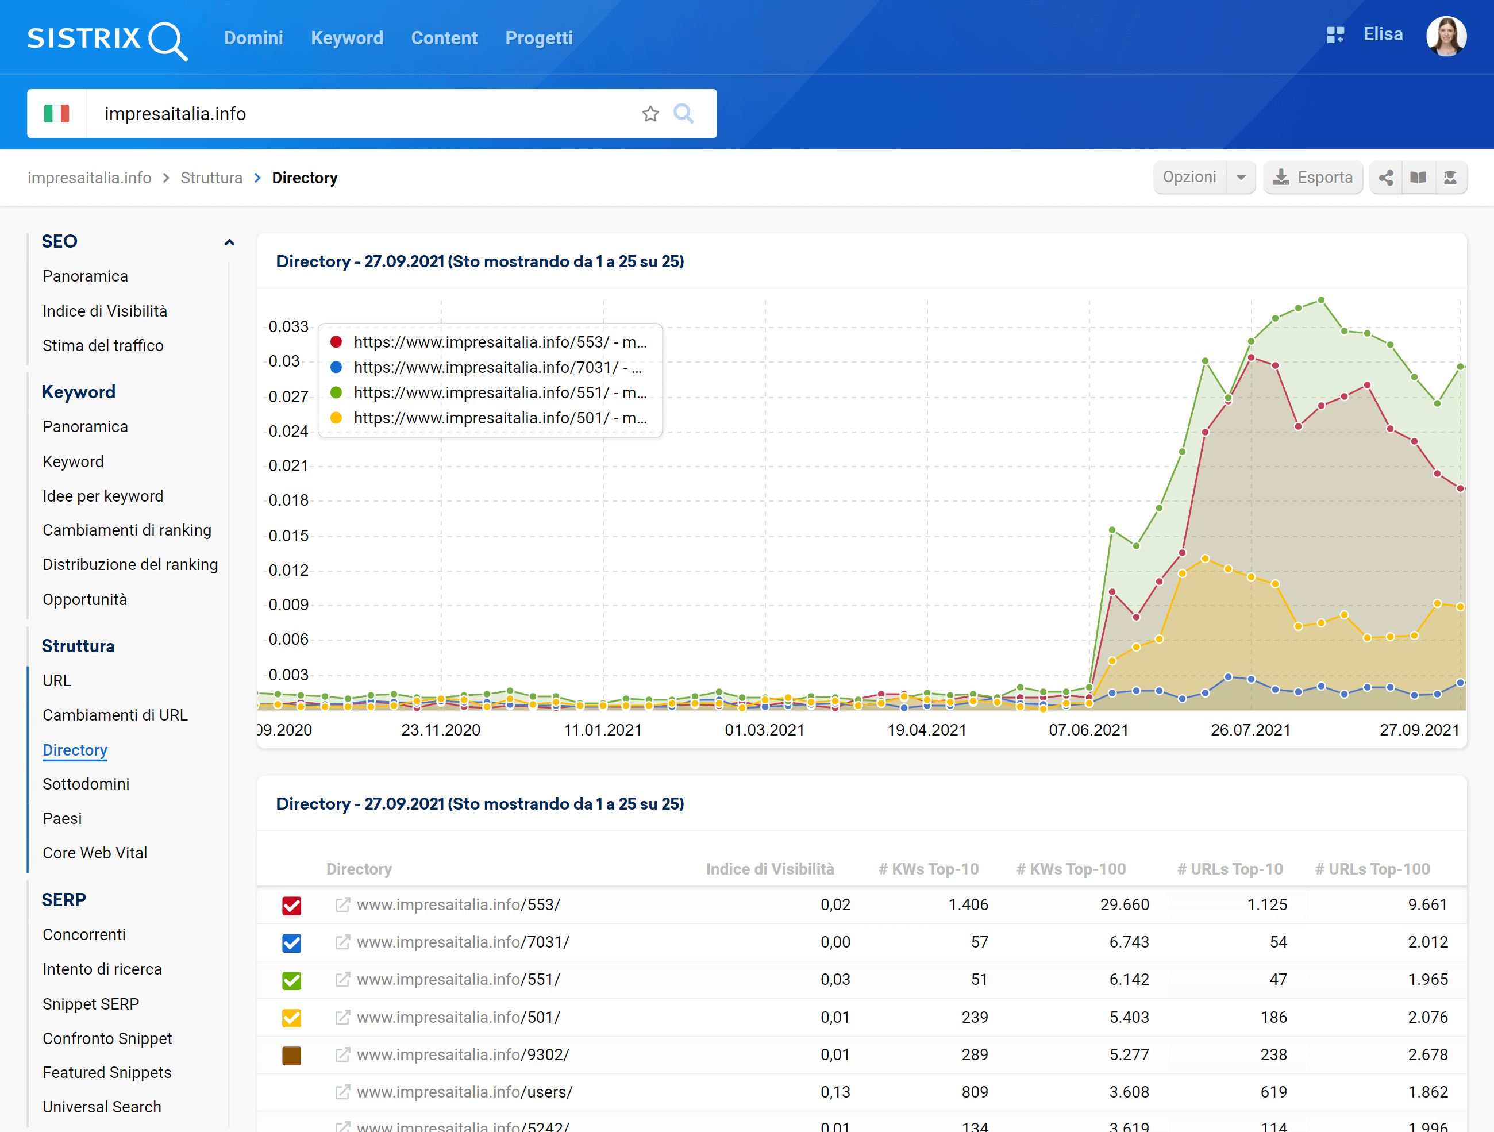Image resolution: width=1494 pixels, height=1132 pixels.
Task: Open the Content menu
Action: point(444,38)
